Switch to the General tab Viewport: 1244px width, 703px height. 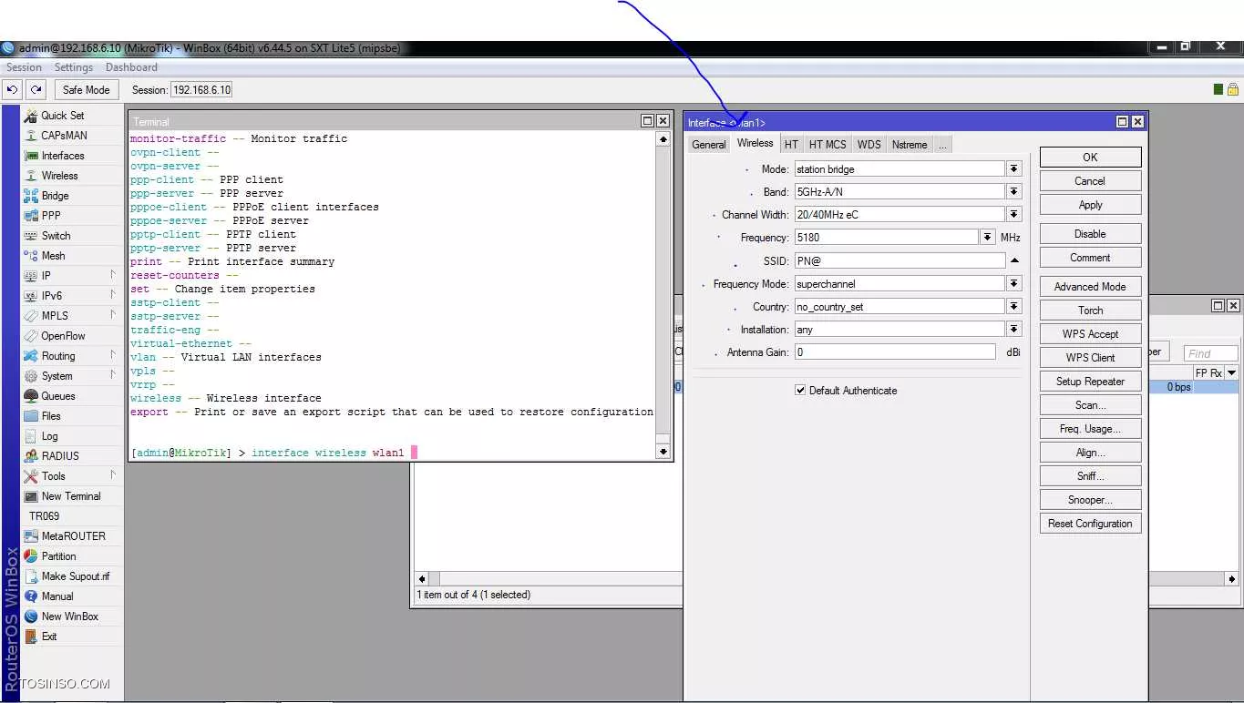coord(708,145)
